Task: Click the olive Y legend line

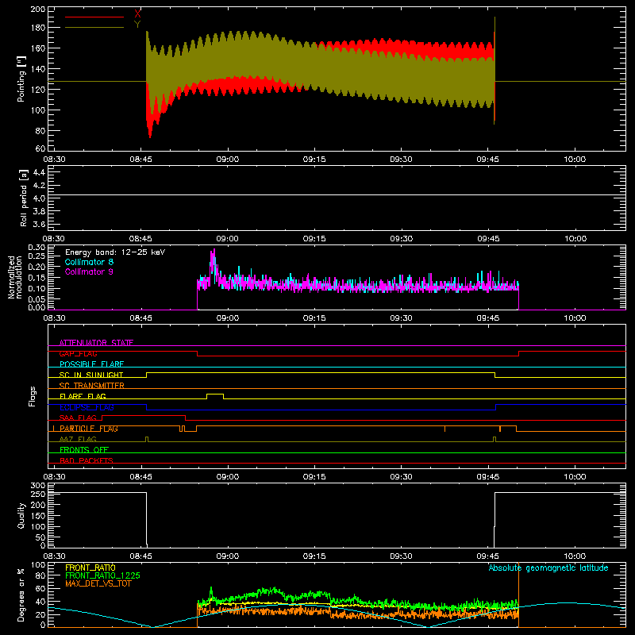Action: (x=94, y=28)
